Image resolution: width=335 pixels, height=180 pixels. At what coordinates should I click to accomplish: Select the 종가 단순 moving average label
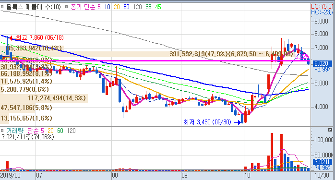point(83,7)
